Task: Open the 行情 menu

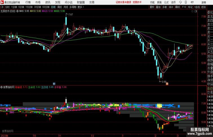Action: 28,2
